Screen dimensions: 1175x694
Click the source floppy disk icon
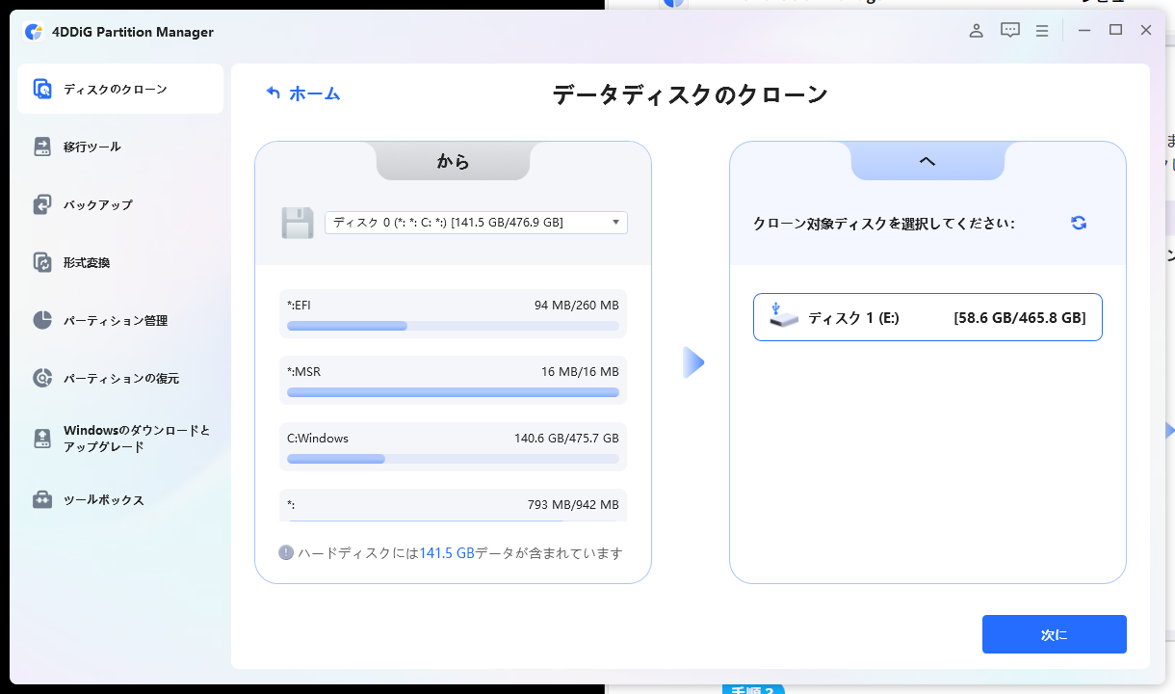pyautogui.click(x=298, y=223)
